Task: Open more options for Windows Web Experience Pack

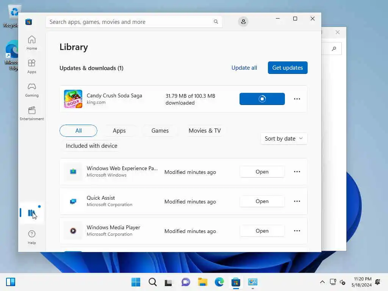Action: point(297,172)
